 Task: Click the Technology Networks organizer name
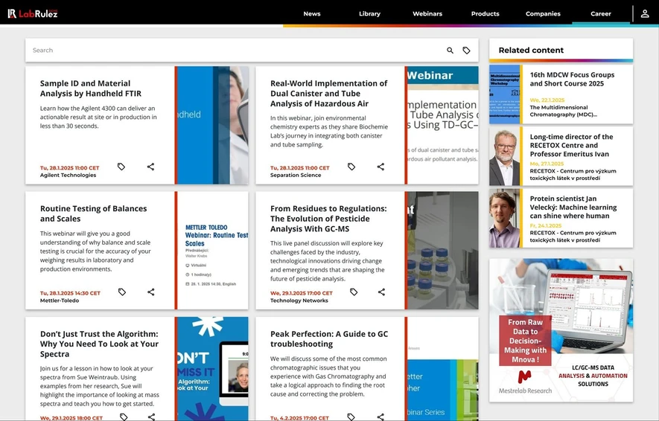(299, 301)
